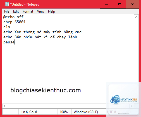Maximize the Notepad window
The width and height of the screenshot is (141, 117).
(x=120, y=4)
